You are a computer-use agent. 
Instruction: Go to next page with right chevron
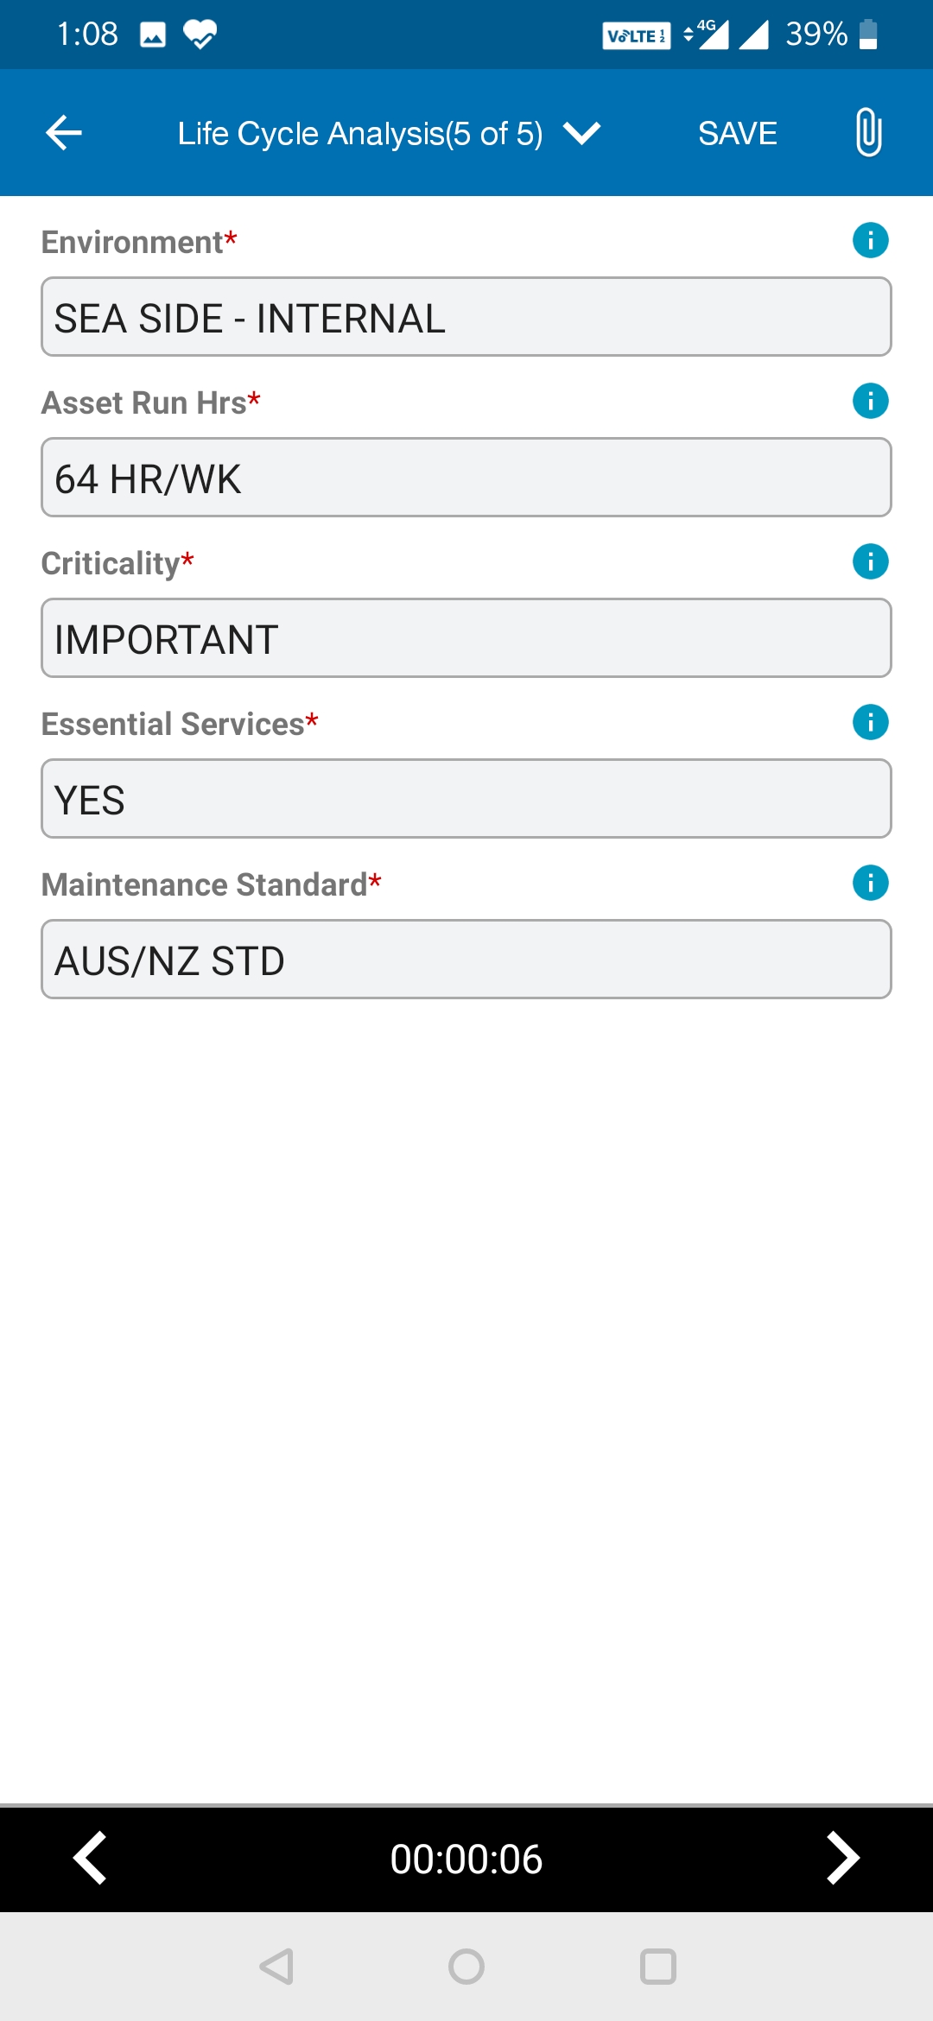pos(843,1858)
